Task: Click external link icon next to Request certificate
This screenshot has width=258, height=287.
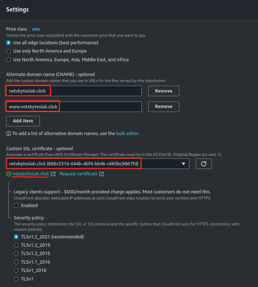Action: (x=101, y=174)
